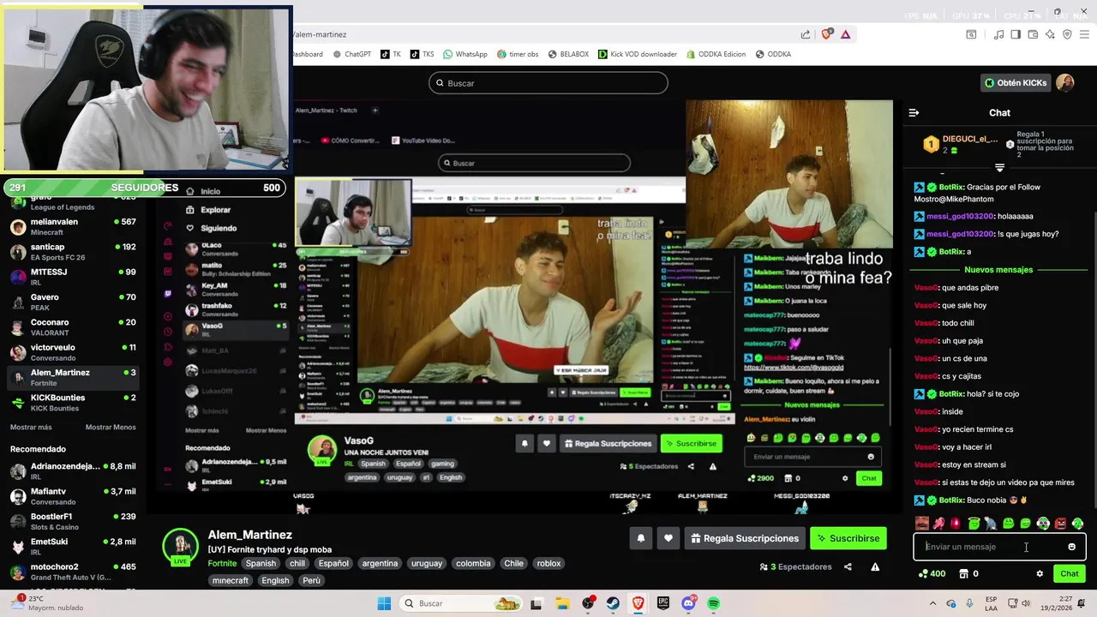Toggle the browser sidebar panel icon
The image size is (1097, 617).
[1016, 34]
